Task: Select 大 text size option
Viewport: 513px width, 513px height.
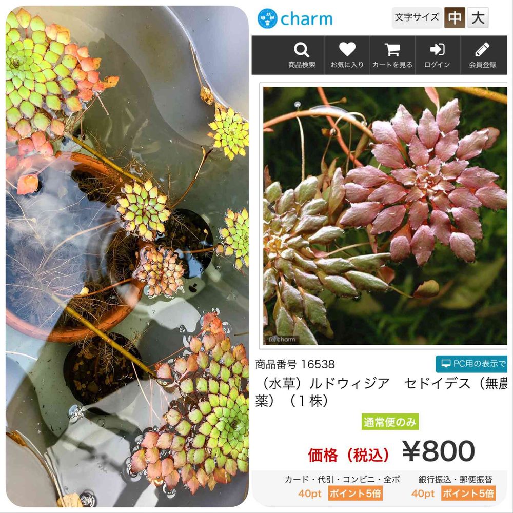Action: point(478,17)
